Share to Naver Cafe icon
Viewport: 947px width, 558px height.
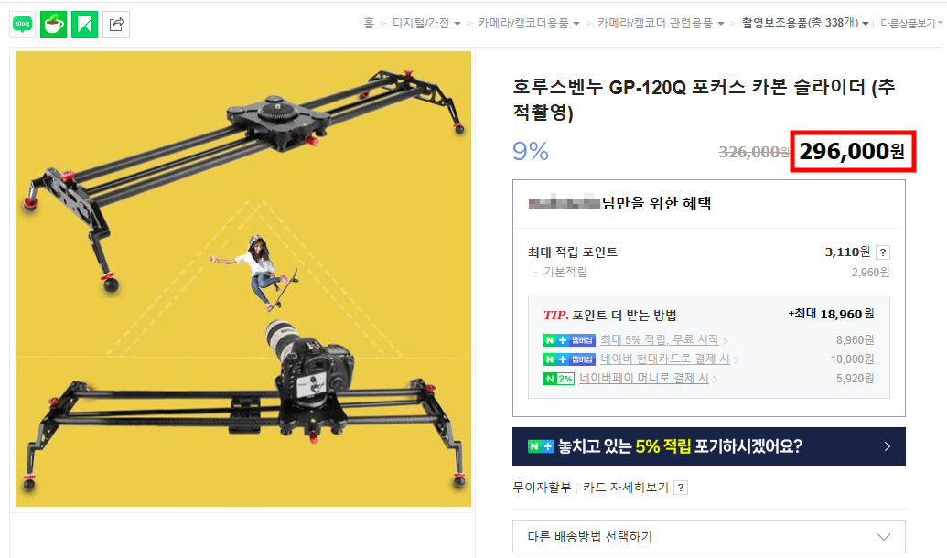pyautogui.click(x=54, y=24)
